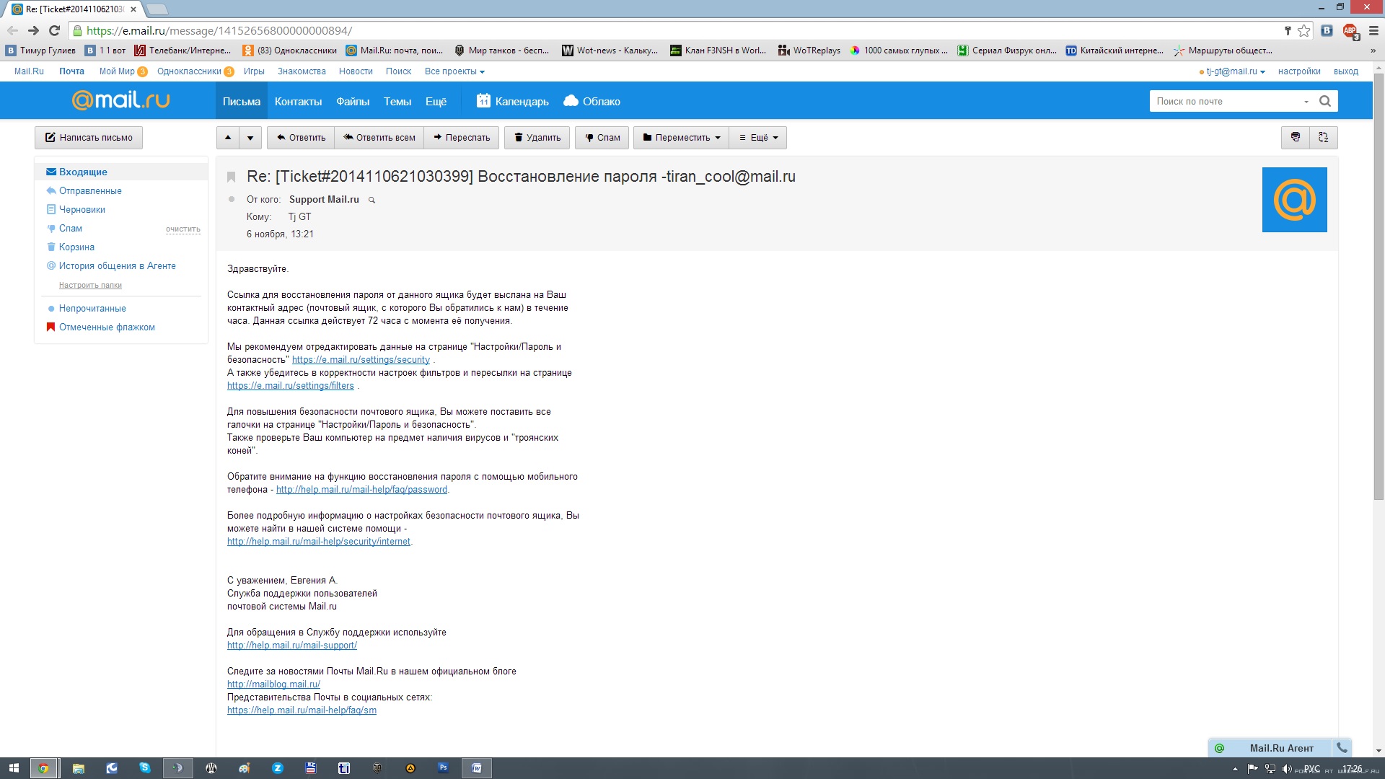Viewport: 1385px width, 779px height.
Task: Click the mail.ru logo
Action: [120, 100]
